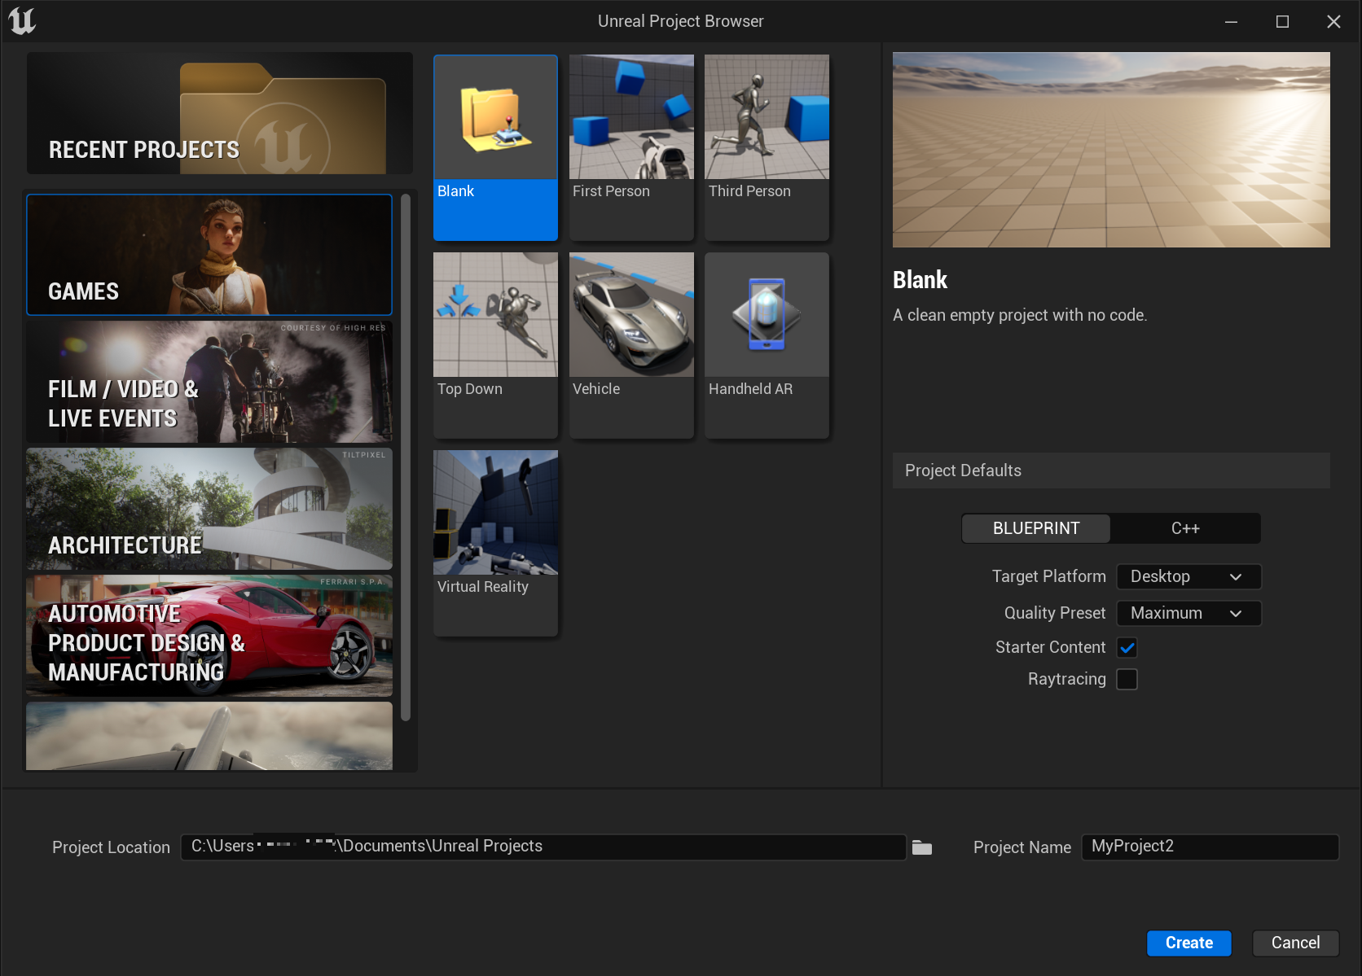Click the Project Name field

tap(1210, 847)
